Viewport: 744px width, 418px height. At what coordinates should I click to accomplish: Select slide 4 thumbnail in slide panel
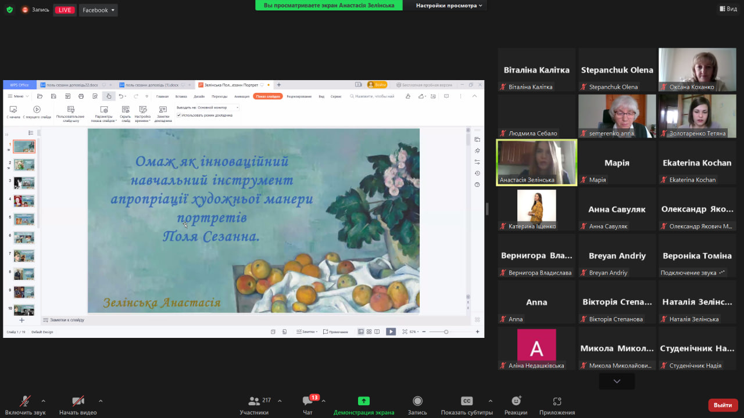pos(24,200)
